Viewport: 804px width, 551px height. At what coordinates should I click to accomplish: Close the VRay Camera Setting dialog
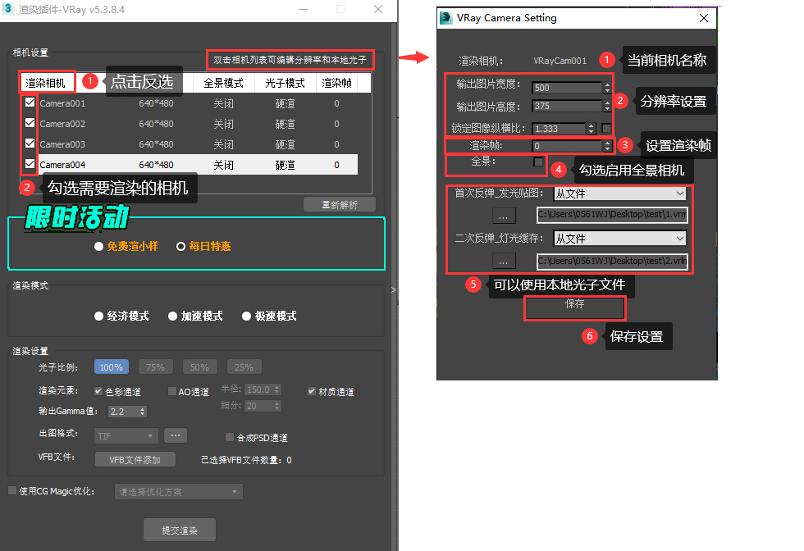(704, 18)
